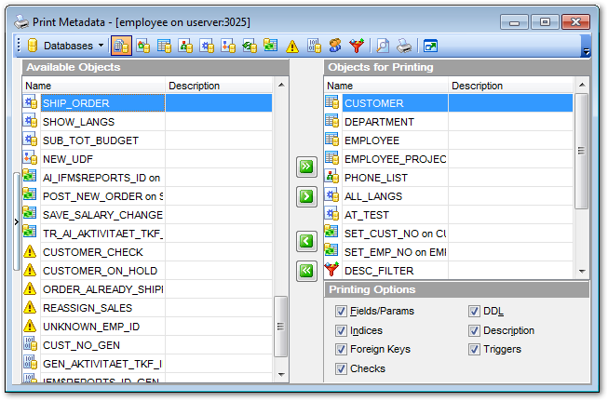Click the red funnel filters toolbar icon
This screenshot has height=401, width=608.
pyautogui.click(x=356, y=45)
